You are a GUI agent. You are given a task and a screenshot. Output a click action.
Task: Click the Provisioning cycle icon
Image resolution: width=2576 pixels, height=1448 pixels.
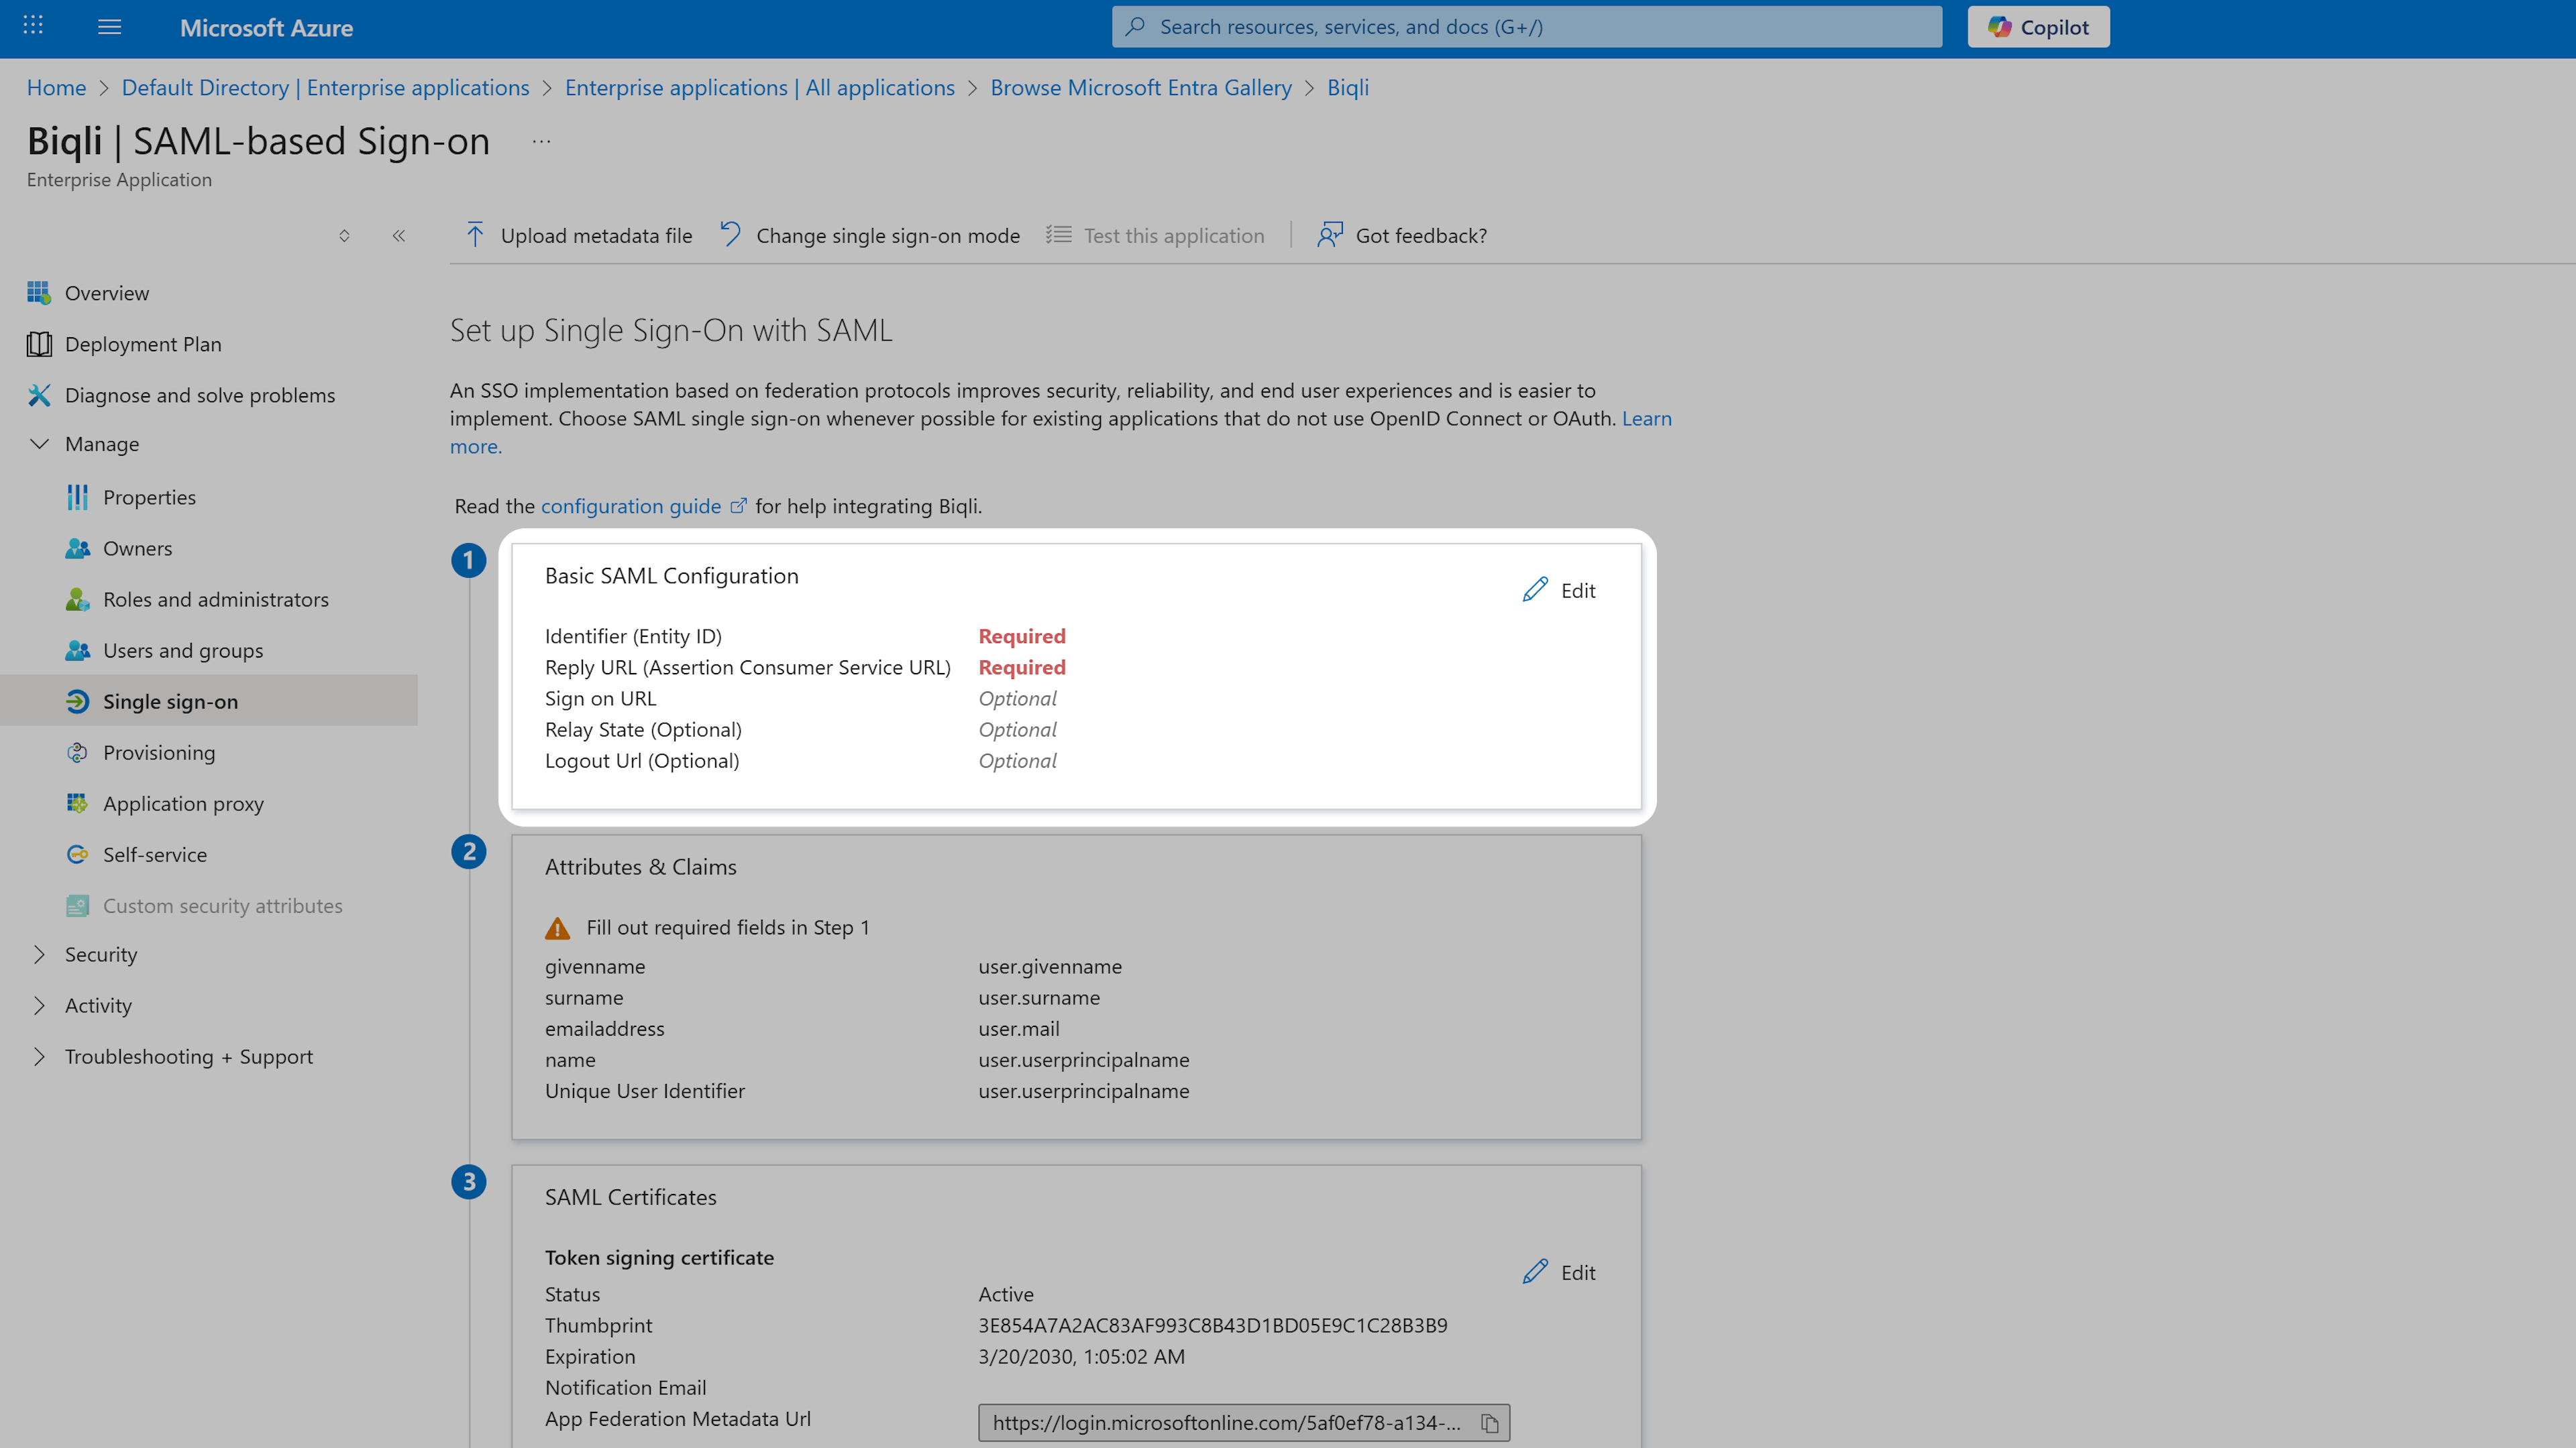click(77, 751)
